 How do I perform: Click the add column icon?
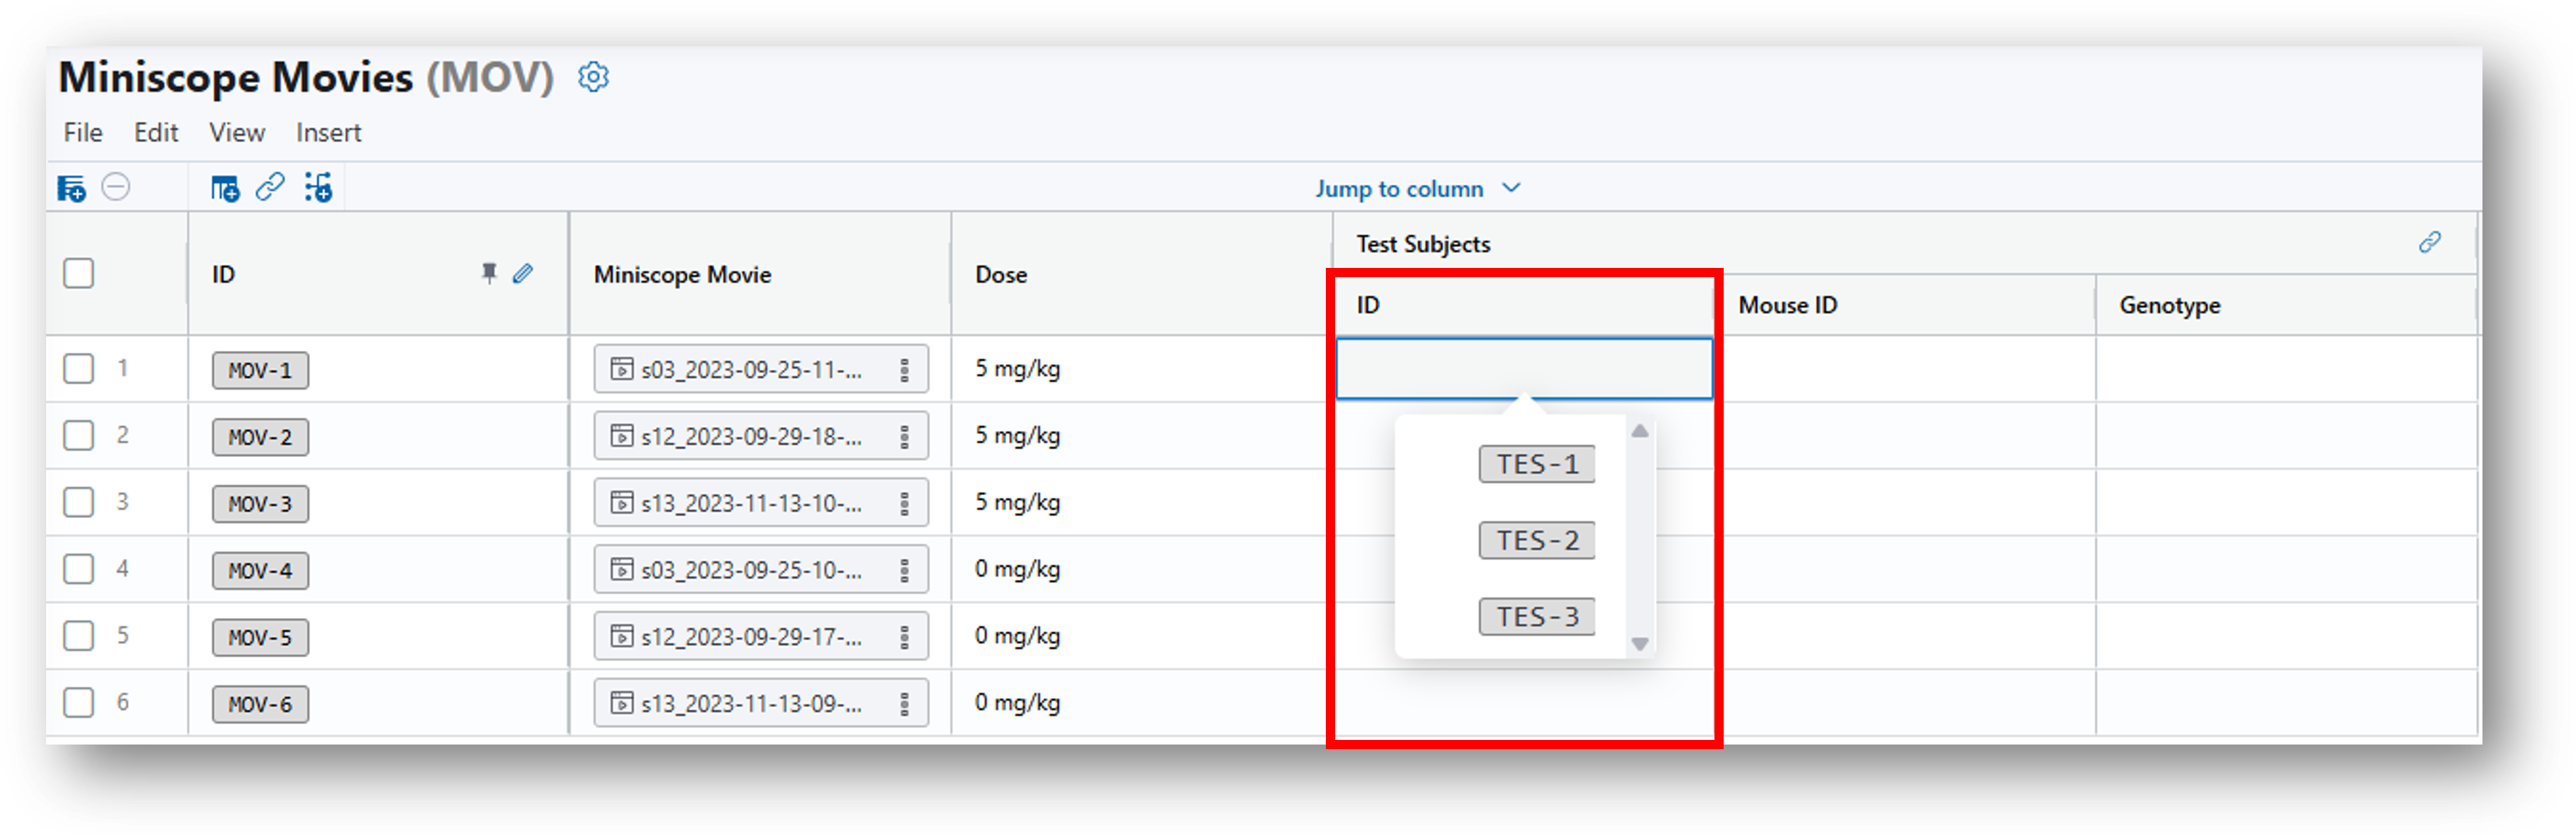225,188
